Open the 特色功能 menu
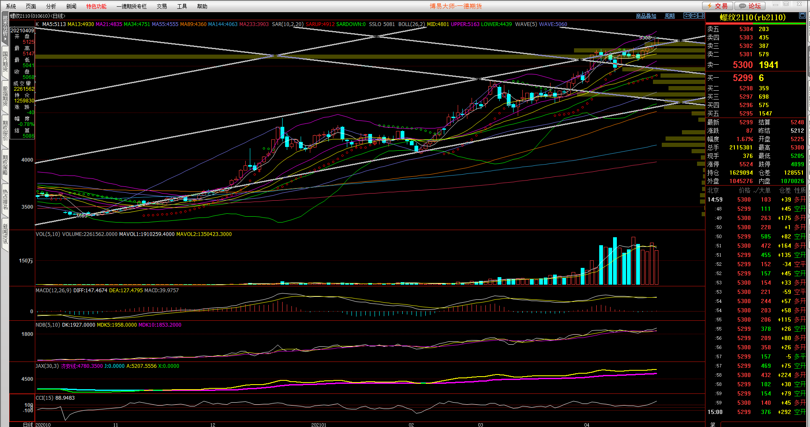The width and height of the screenshot is (810, 427). [96, 6]
